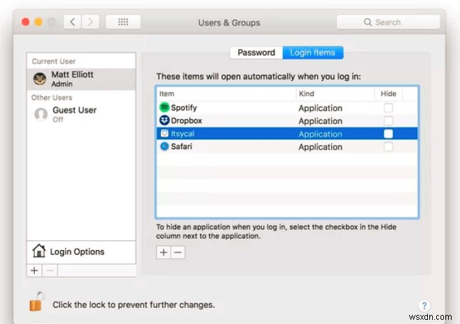The height and width of the screenshot is (324, 460).
Task: Switch to the Password tab
Action: pos(256,52)
